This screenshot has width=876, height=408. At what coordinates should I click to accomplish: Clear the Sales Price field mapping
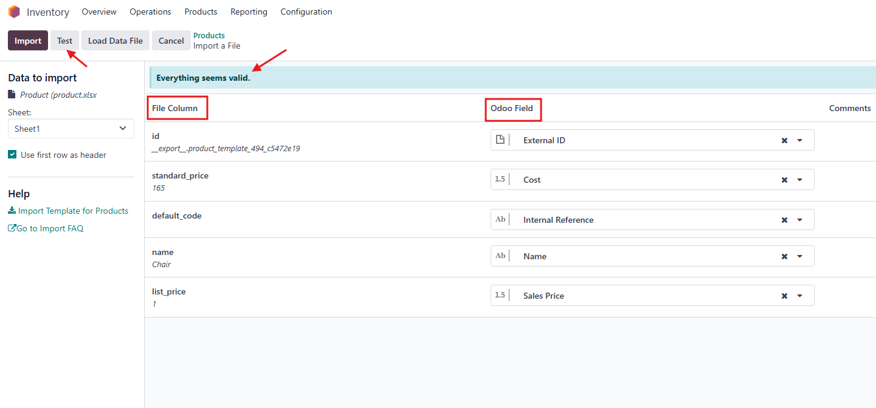tap(784, 296)
